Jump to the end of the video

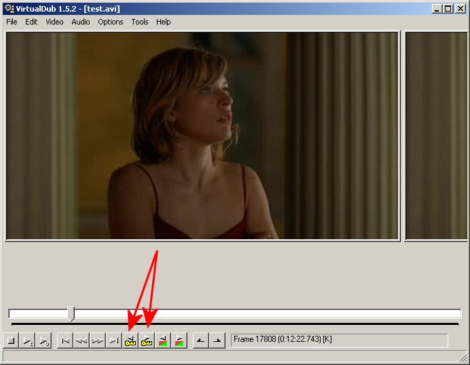tap(114, 341)
